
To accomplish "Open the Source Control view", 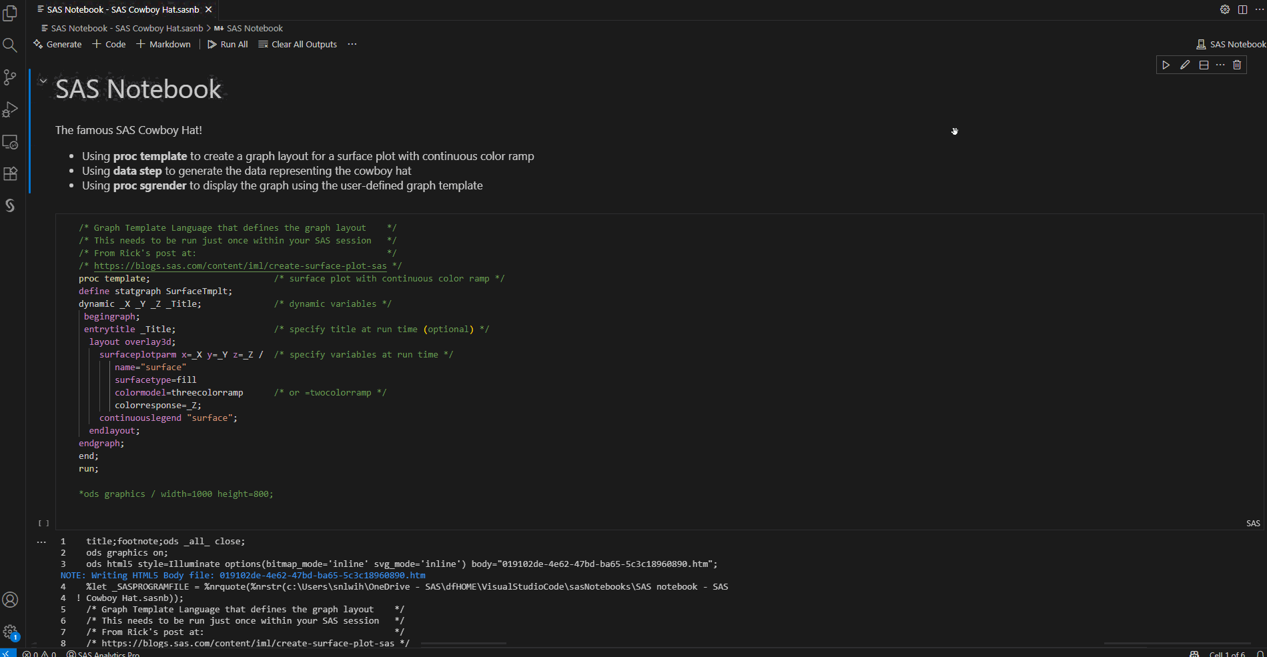I will [10, 77].
